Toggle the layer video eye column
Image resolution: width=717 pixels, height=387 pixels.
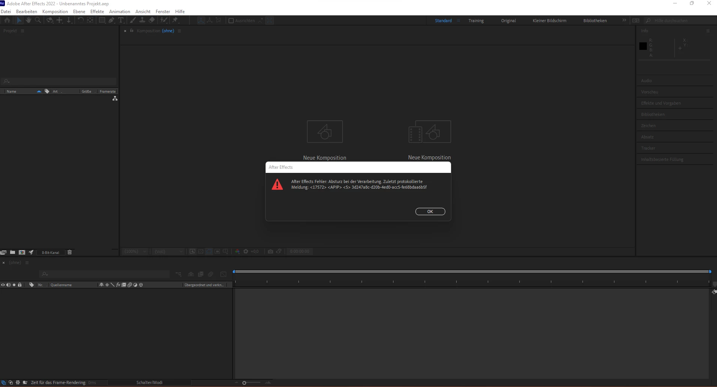[x=3, y=285]
